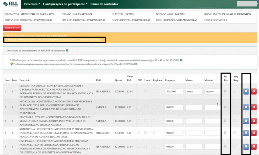
Task: Open the Processos dropdown menu
Action: tap(32, 4)
